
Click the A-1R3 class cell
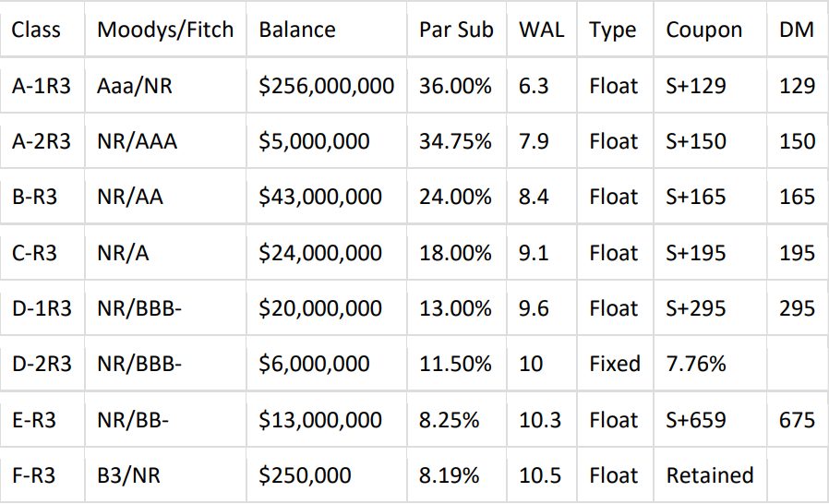pyautogui.click(x=42, y=86)
